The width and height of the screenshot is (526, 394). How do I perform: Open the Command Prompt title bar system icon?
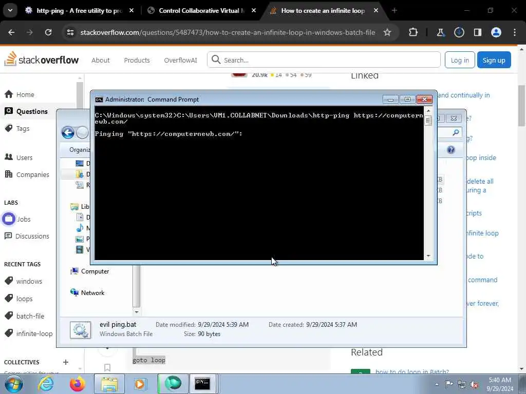tap(99, 100)
